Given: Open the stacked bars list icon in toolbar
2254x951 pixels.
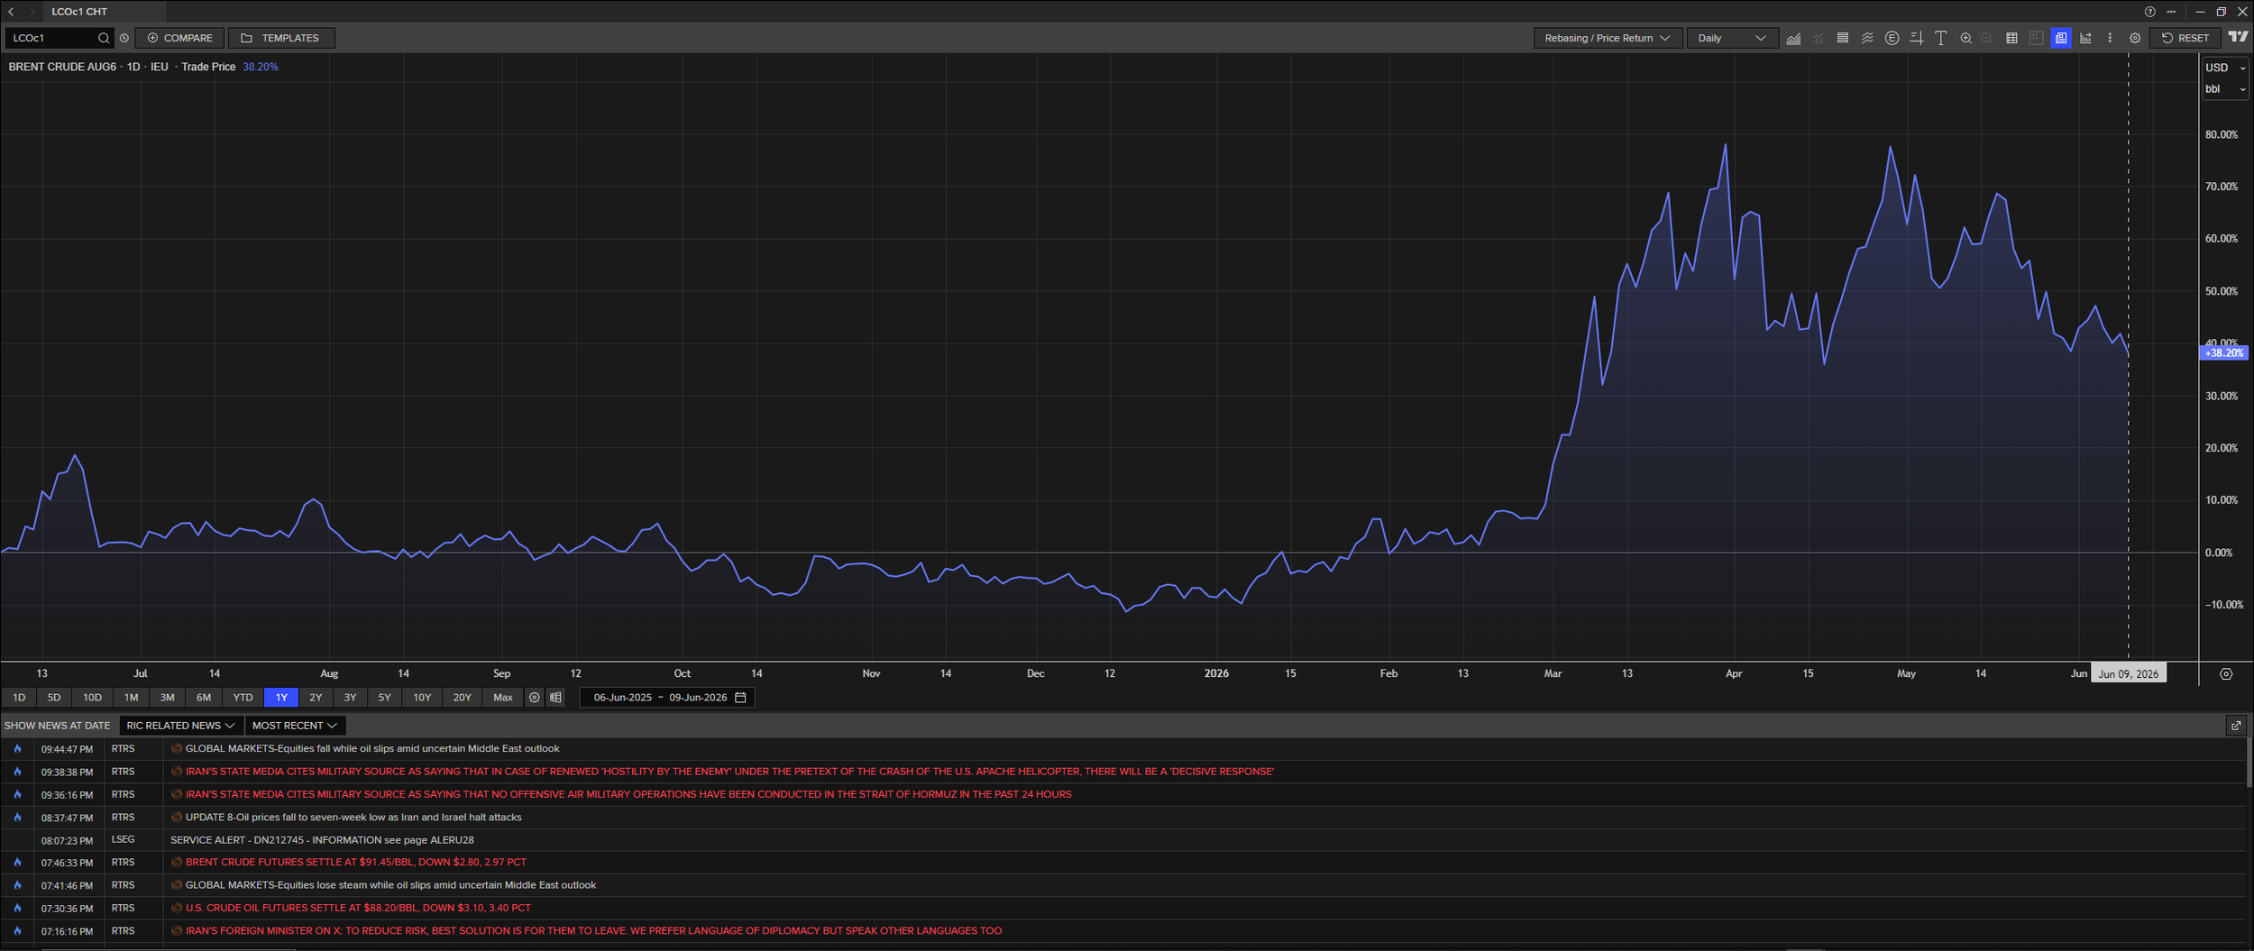Looking at the screenshot, I should coord(1843,38).
